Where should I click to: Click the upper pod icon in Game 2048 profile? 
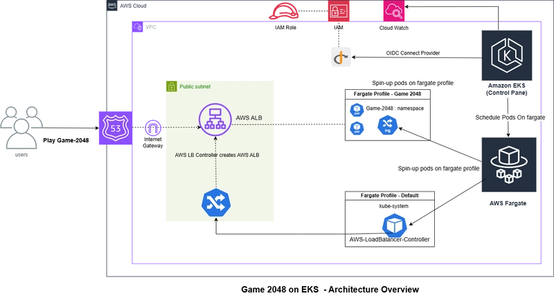(x=356, y=111)
